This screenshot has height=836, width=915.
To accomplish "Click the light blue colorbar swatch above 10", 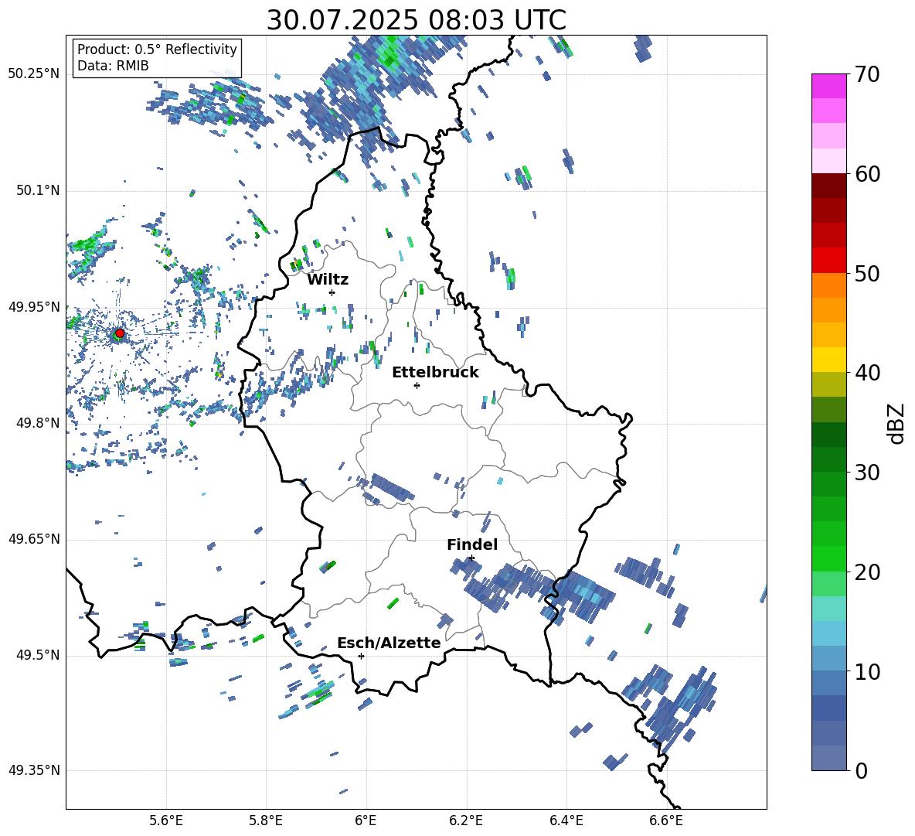I will click(828, 633).
